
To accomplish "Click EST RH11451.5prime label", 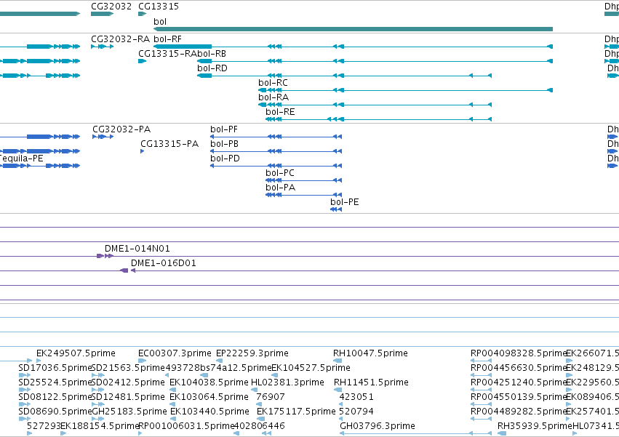I will coord(372,382).
